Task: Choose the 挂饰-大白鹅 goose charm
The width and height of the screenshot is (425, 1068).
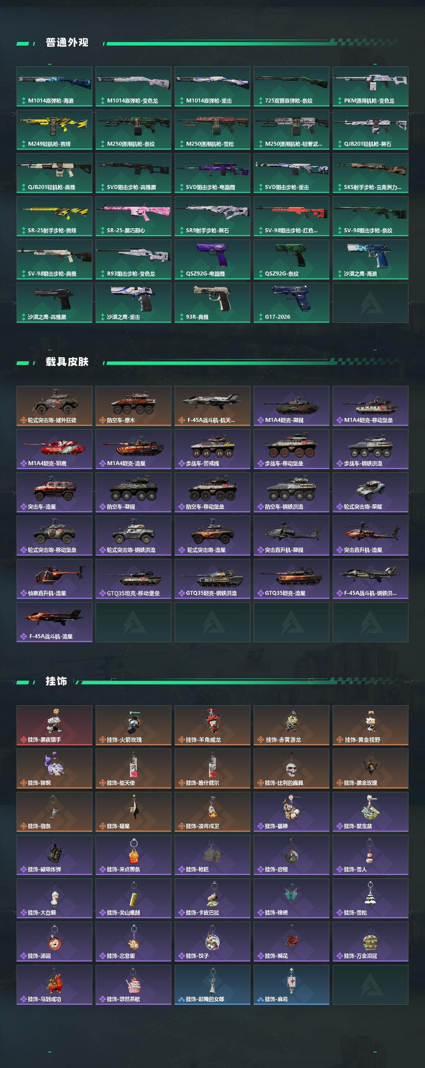Action: 54,898
